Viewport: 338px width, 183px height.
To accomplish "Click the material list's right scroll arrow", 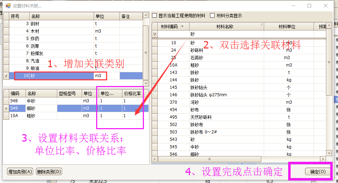I will pos(322,159).
